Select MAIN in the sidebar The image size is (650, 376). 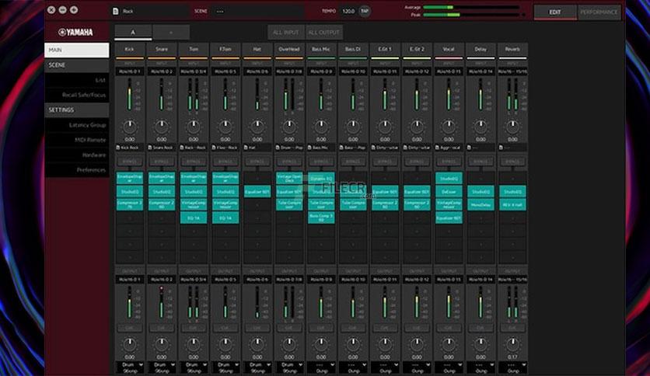click(x=77, y=50)
